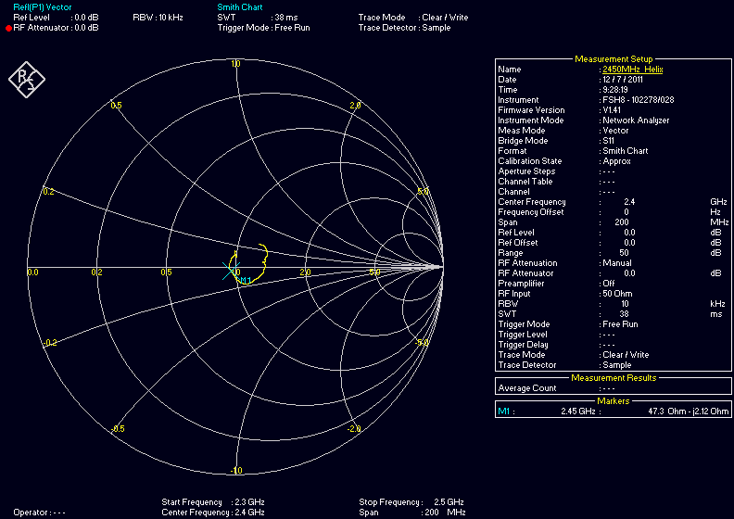Image resolution: width=734 pixels, height=519 pixels.
Task: Click the Channel Table row label
Action: tap(525, 182)
